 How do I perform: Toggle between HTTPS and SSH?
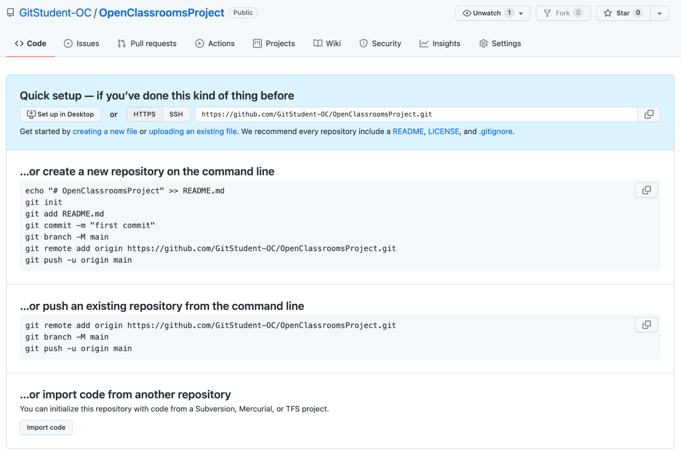point(176,114)
